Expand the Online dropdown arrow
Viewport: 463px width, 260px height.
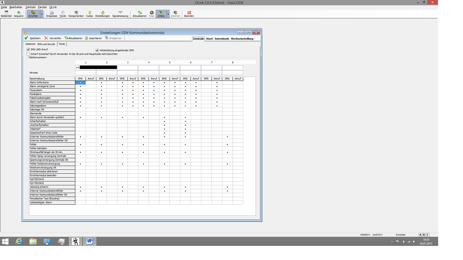(168, 14)
